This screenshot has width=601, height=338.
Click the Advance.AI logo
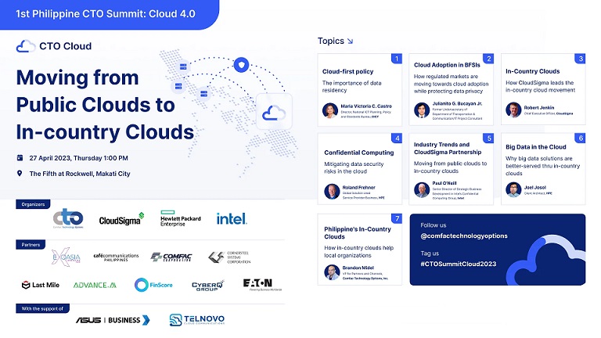point(95,285)
